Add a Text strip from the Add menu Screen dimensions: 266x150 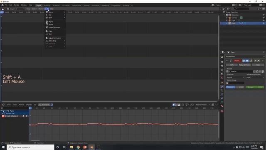(55, 34)
